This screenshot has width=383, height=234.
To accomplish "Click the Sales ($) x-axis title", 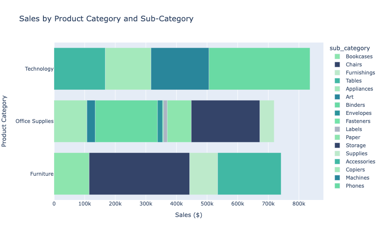I will (189, 215).
